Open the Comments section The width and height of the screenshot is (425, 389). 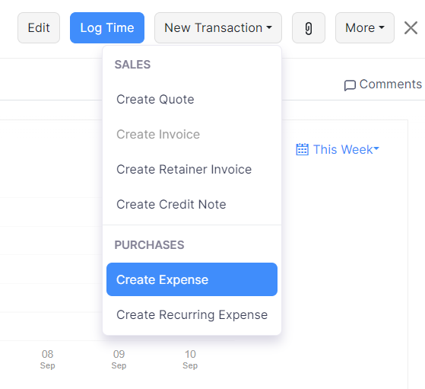tap(383, 84)
